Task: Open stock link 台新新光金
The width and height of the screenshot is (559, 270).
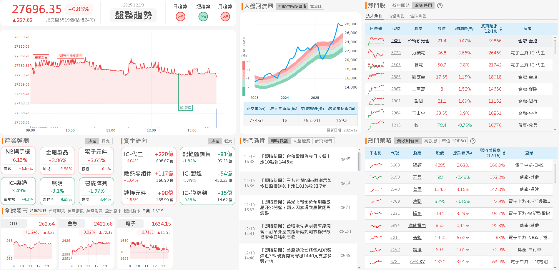Action: tap(418, 41)
